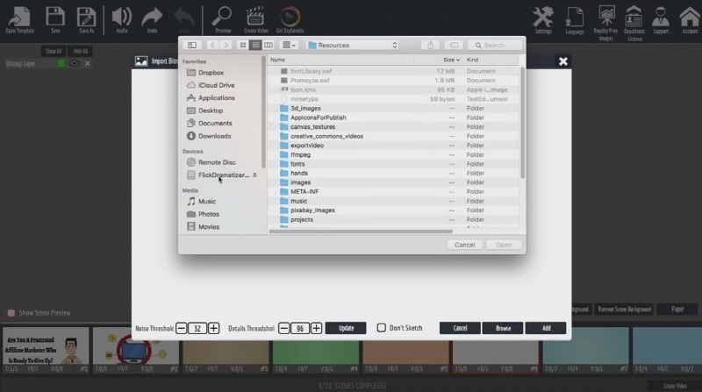Open the item grouping dropdown
This screenshot has height=392, width=702.
[289, 45]
